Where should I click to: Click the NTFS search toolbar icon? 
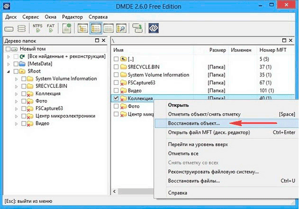(38, 28)
